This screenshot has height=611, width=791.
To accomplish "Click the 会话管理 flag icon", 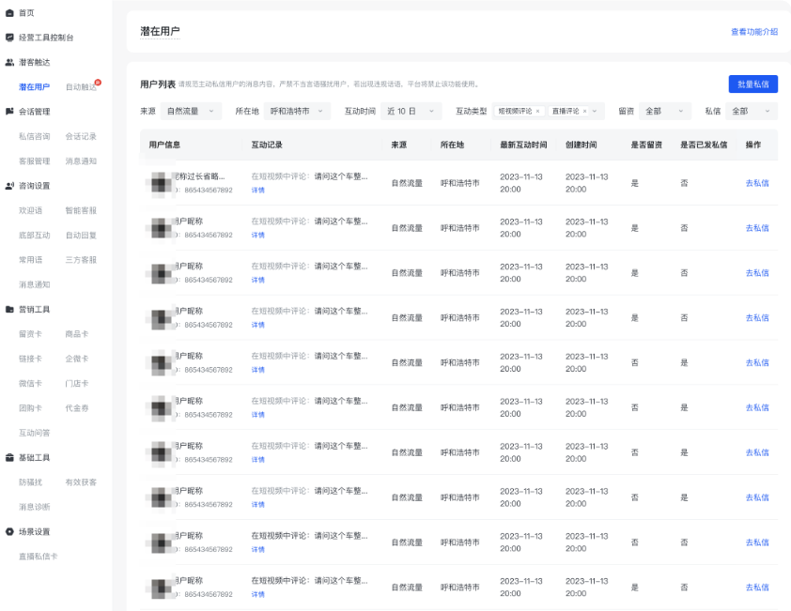I will [x=9, y=112].
